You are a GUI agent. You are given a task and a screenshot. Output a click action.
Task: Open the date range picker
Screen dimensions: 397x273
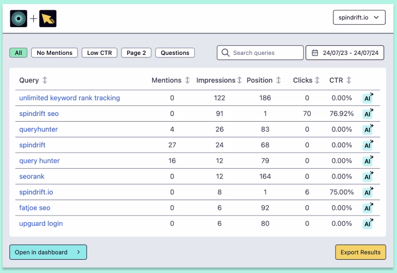(346, 53)
